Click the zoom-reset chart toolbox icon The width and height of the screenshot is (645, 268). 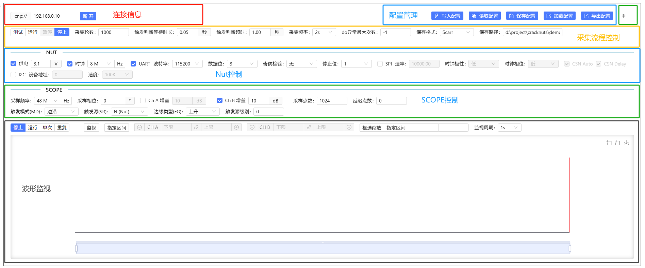618,143
